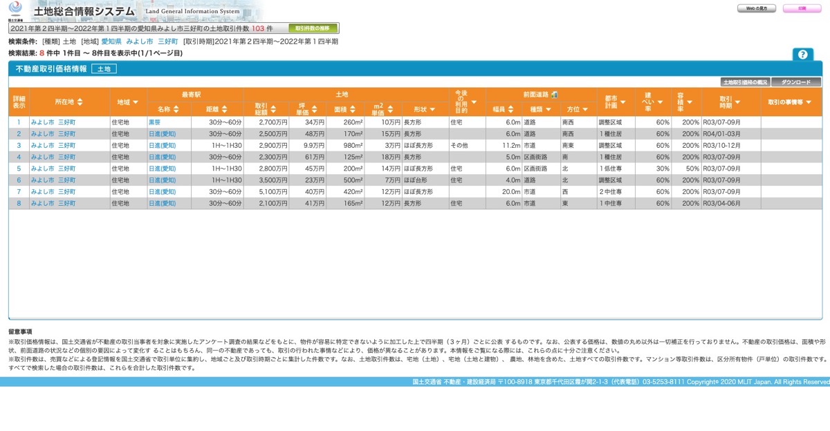Sort by 距離 using its sort arrows
Viewport: 830px width, 431px height.
click(225, 109)
